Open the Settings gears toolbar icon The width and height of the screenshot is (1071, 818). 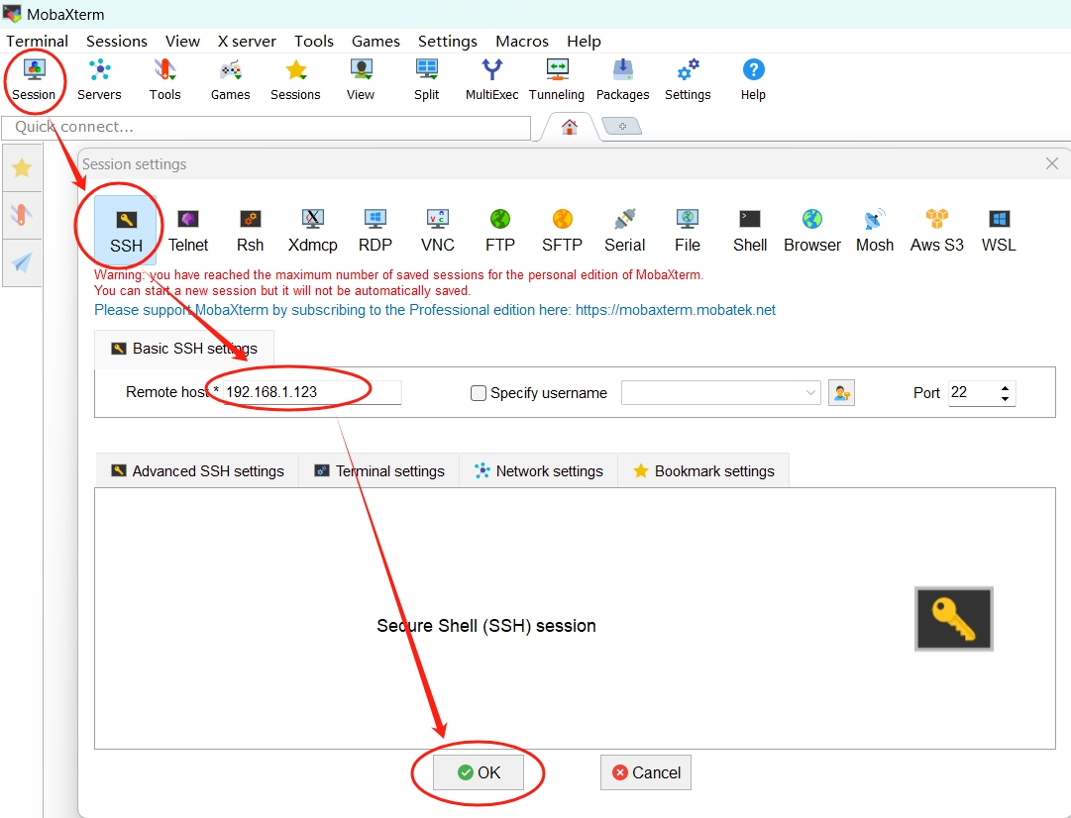[x=688, y=80]
